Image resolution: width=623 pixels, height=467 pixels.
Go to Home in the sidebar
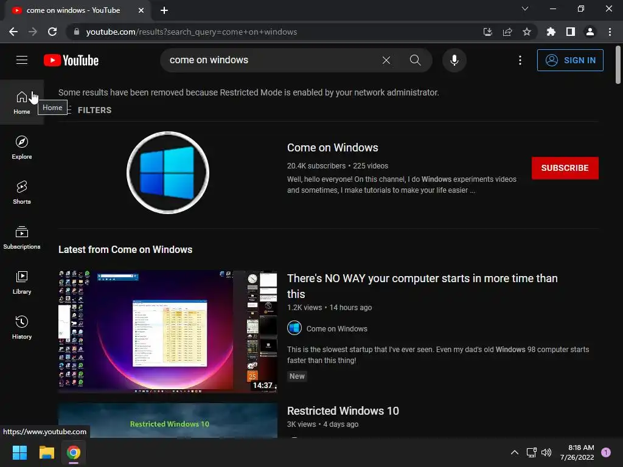coord(22,102)
